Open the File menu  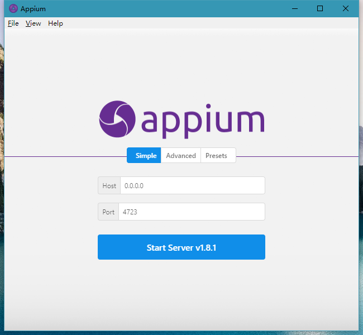tap(13, 23)
